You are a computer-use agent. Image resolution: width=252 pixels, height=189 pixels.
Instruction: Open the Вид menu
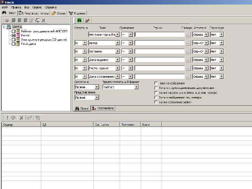[x=27, y=7]
